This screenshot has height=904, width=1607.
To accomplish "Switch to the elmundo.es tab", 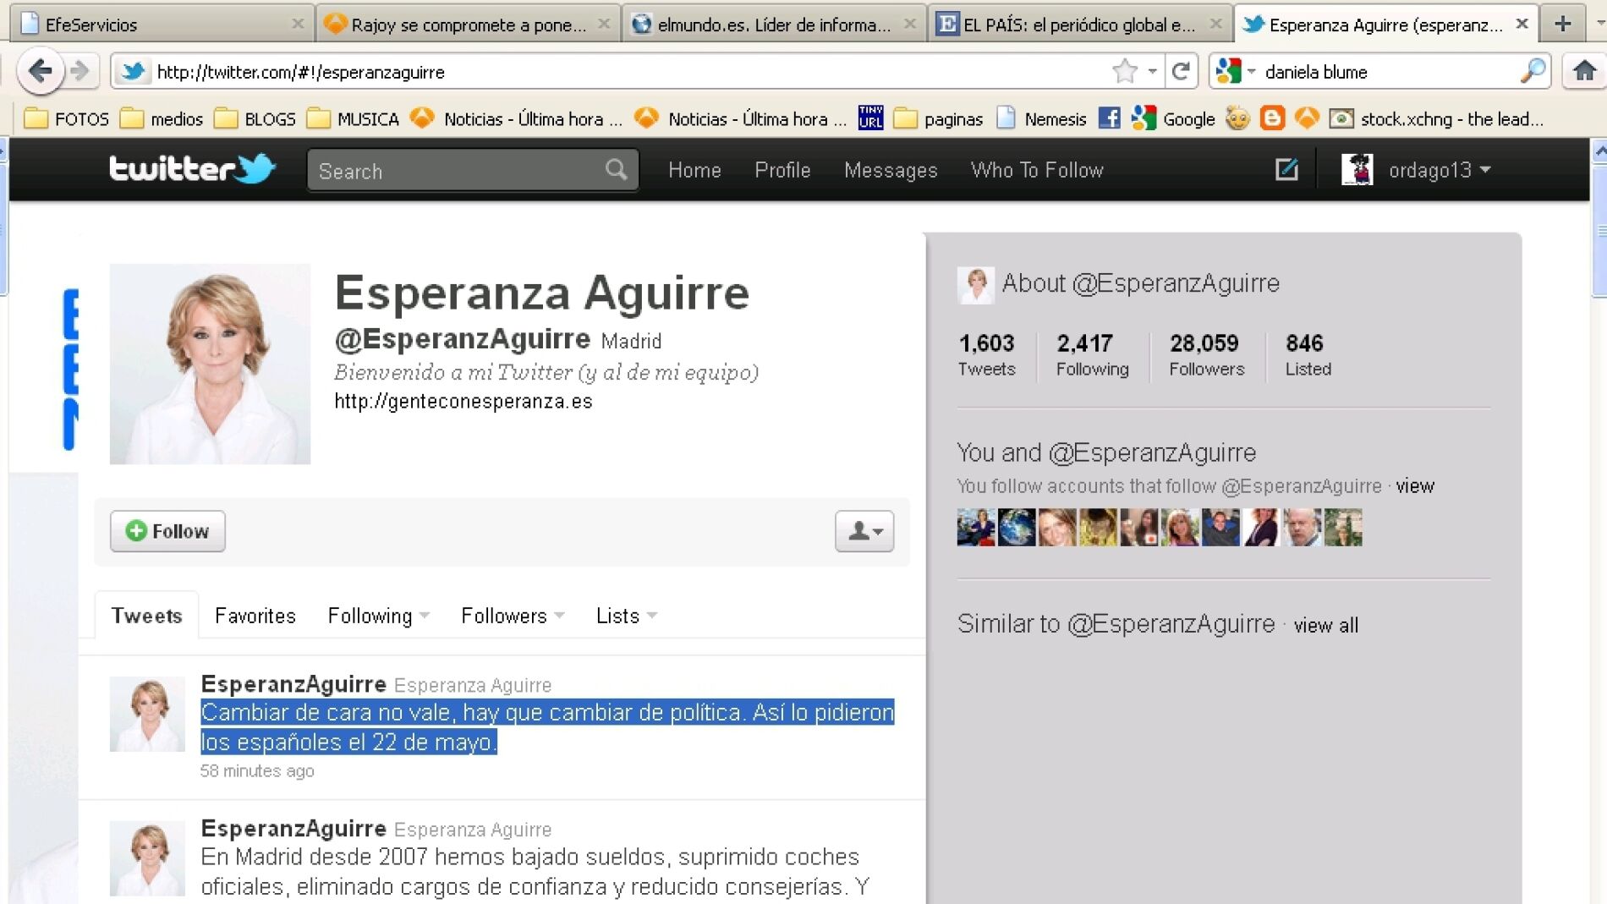I will coord(775,24).
